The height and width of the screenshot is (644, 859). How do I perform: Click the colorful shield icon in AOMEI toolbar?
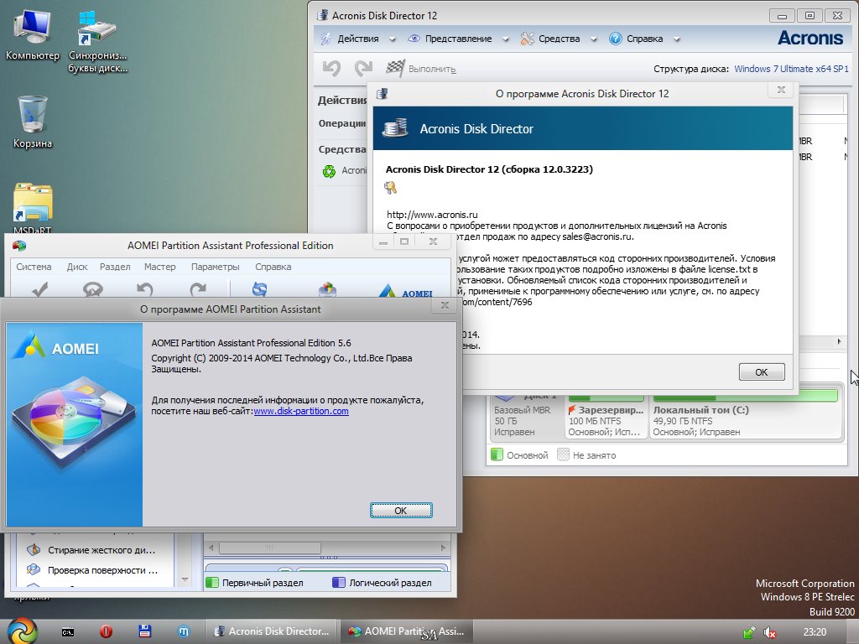click(x=328, y=288)
